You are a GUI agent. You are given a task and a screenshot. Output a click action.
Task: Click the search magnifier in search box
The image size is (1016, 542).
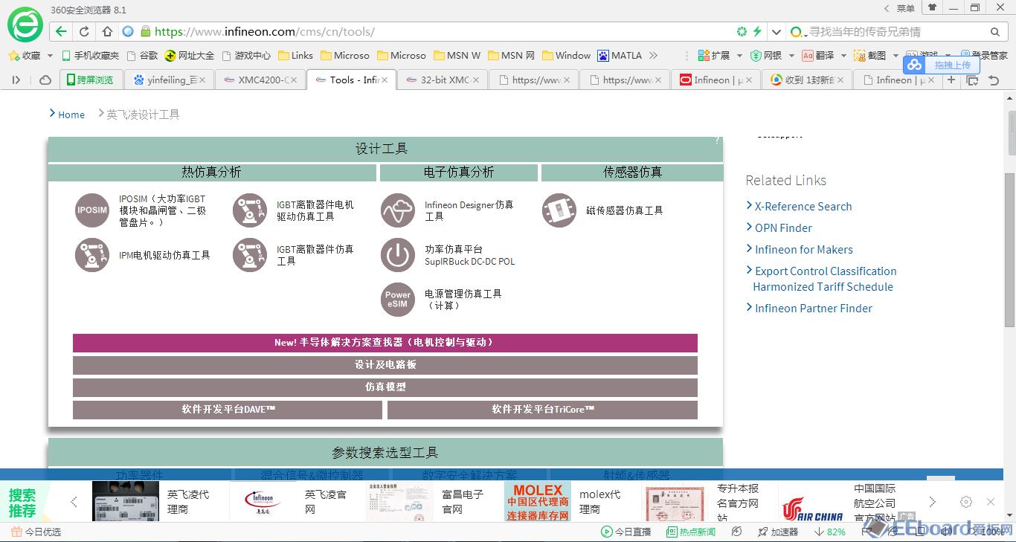[995, 32]
